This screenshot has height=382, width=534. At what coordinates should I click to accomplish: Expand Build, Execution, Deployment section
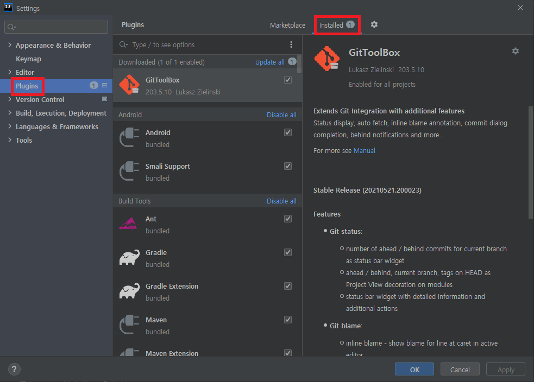(x=10, y=113)
